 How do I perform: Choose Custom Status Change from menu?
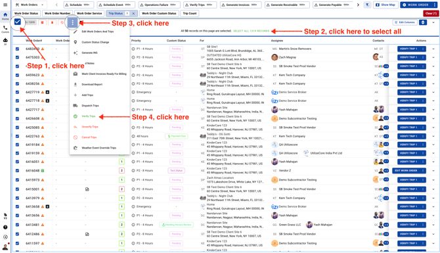coord(100,42)
